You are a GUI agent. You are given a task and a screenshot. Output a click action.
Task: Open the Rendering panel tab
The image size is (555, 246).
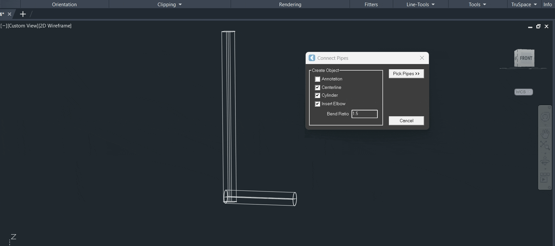pos(290,5)
